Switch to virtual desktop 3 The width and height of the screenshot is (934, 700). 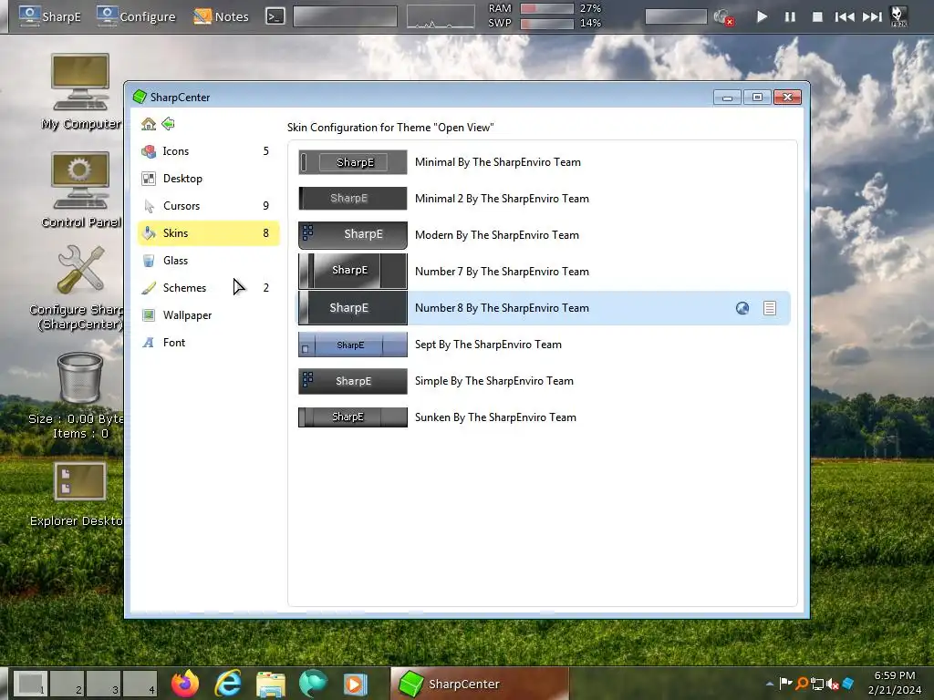click(104, 684)
